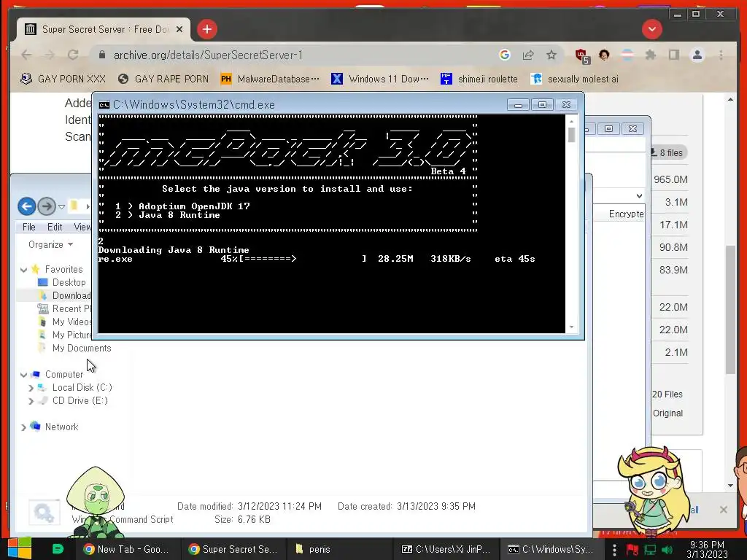The height and width of the screenshot is (560, 747).
Task: Switch to cmd C:\Windows\Sy taskbar item
Action: [551, 550]
